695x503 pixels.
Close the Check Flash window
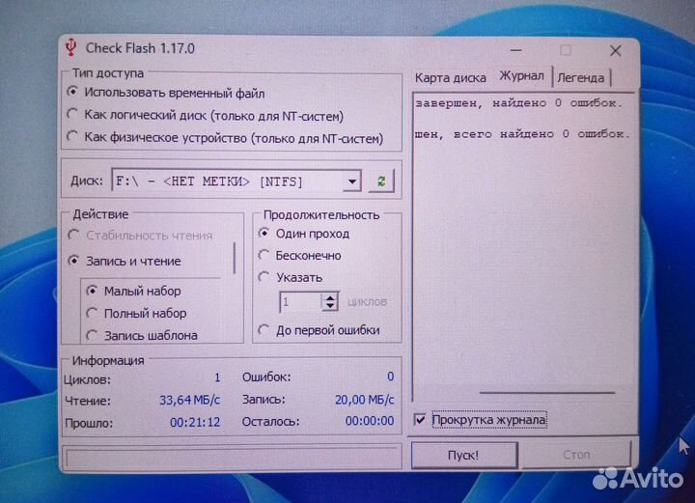(615, 50)
